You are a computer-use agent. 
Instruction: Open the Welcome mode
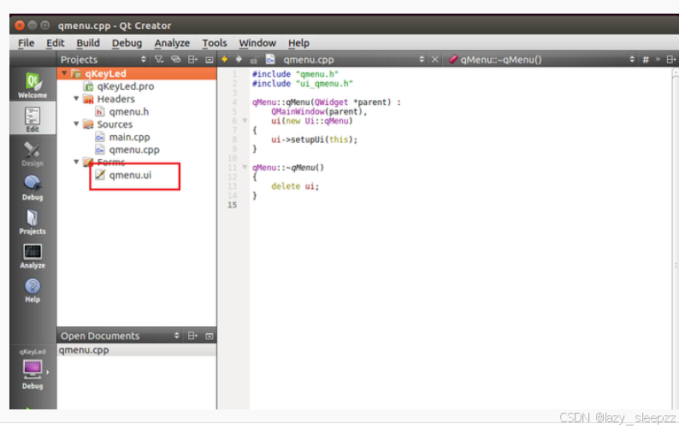coord(32,85)
